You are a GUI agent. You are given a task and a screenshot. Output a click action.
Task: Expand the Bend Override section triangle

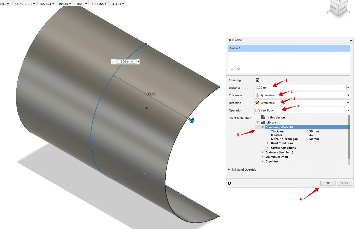229,170
